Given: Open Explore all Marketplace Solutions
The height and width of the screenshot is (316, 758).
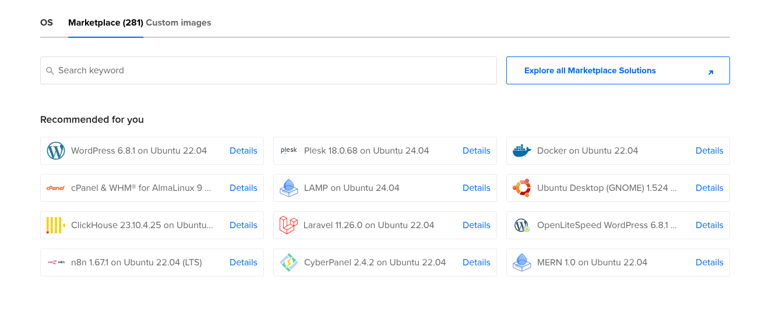Looking at the screenshot, I should [x=618, y=70].
